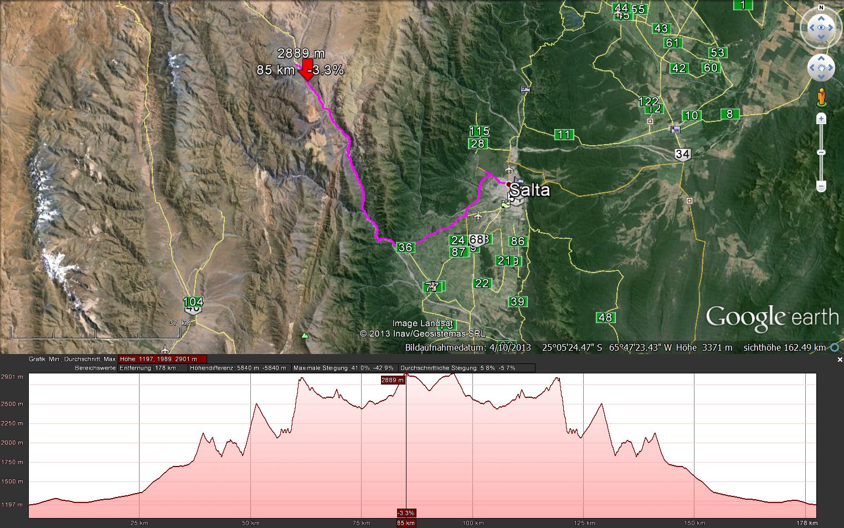Click the route 34 highway shield
This screenshot has width=844, height=528.
tap(683, 154)
